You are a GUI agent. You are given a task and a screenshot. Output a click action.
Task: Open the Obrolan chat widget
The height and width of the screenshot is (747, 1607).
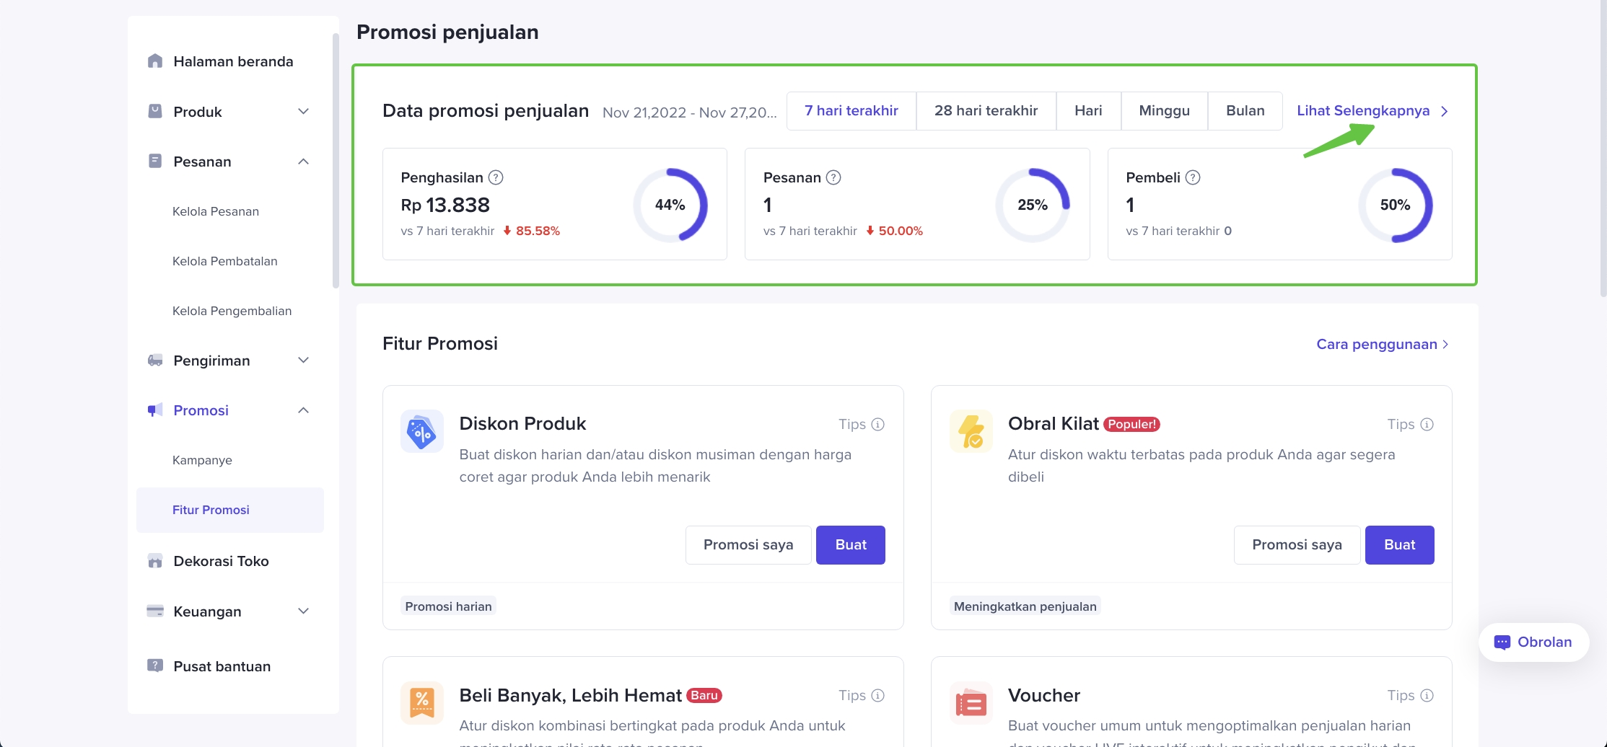point(1533,642)
